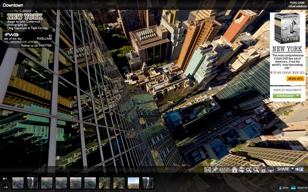This screenshot has width=308, height=192.
Task: Click the New York DVD box image
Action: coord(287,28)
